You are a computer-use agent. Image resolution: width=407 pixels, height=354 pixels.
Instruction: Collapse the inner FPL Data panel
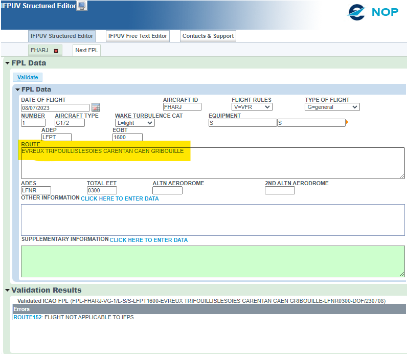[x=17, y=90]
